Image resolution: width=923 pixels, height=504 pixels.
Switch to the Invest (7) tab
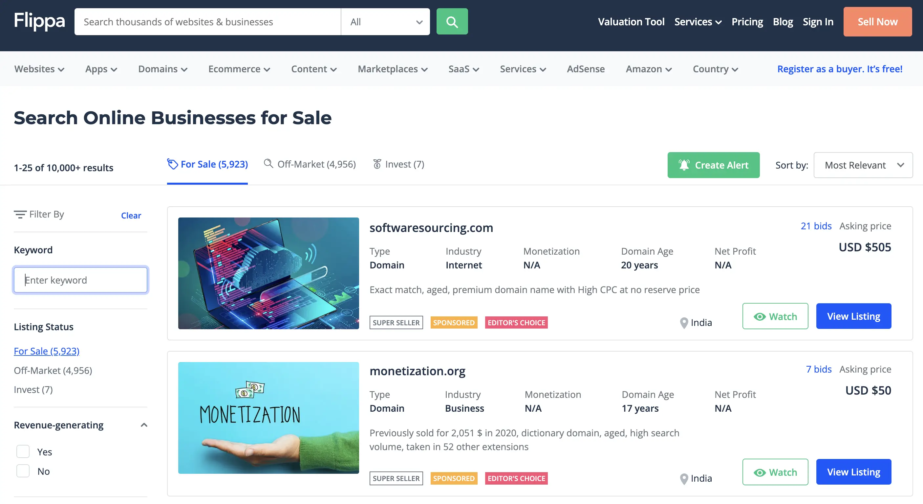398,164
